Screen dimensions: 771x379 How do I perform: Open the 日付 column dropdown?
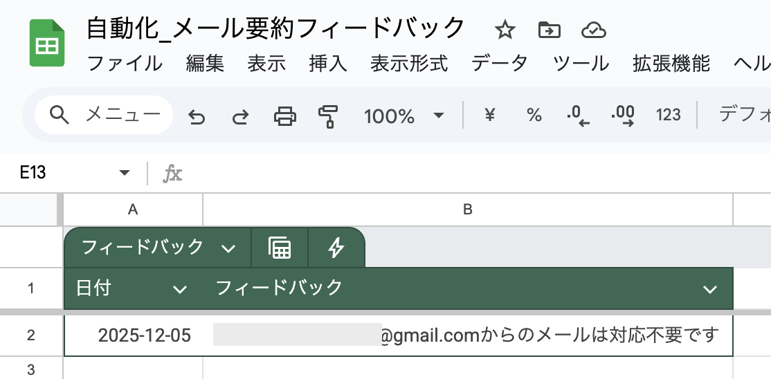180,289
